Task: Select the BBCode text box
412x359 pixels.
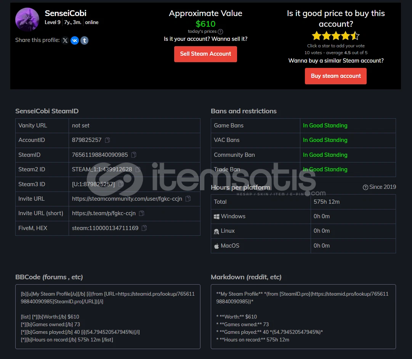Action: (x=107, y=316)
